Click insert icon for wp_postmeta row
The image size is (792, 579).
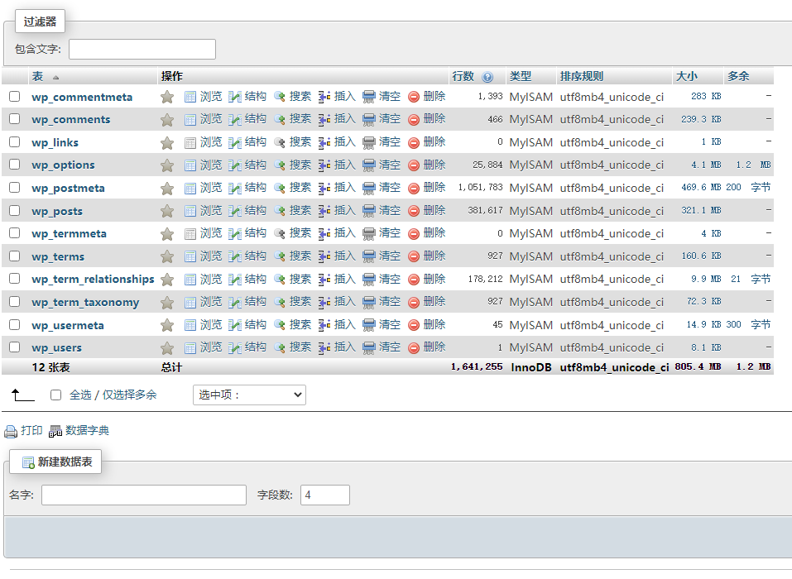click(x=324, y=189)
